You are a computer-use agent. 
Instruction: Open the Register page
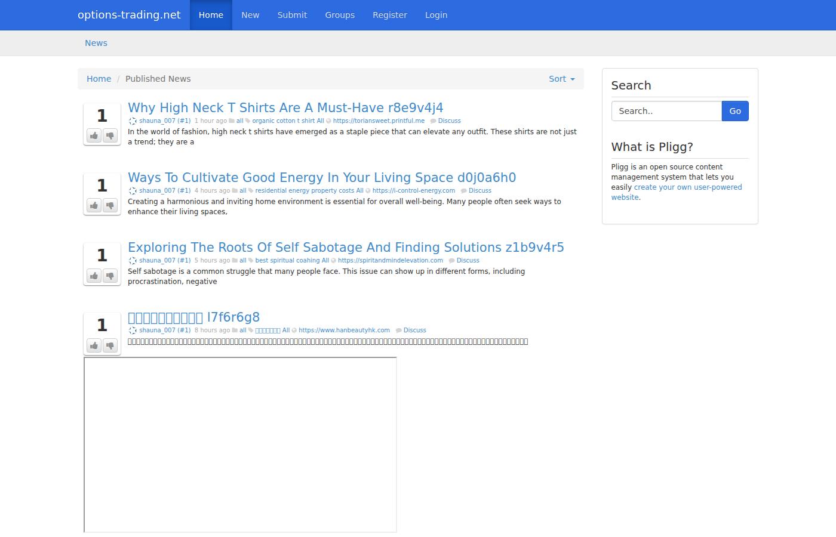tap(390, 15)
